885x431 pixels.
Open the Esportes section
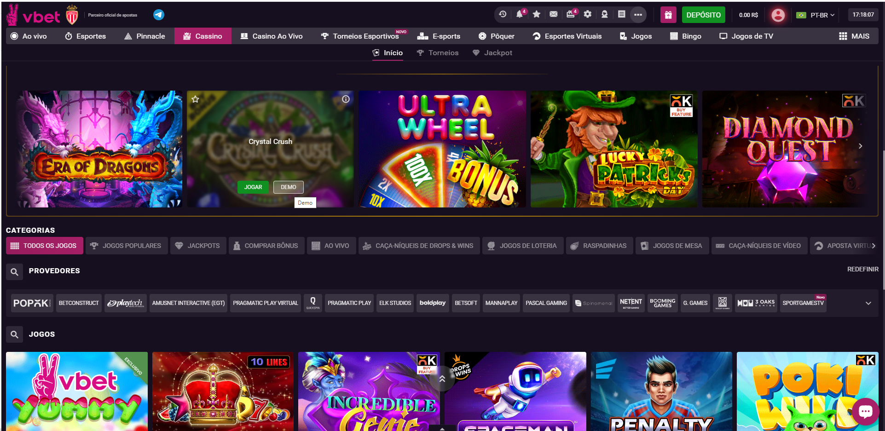tap(86, 36)
